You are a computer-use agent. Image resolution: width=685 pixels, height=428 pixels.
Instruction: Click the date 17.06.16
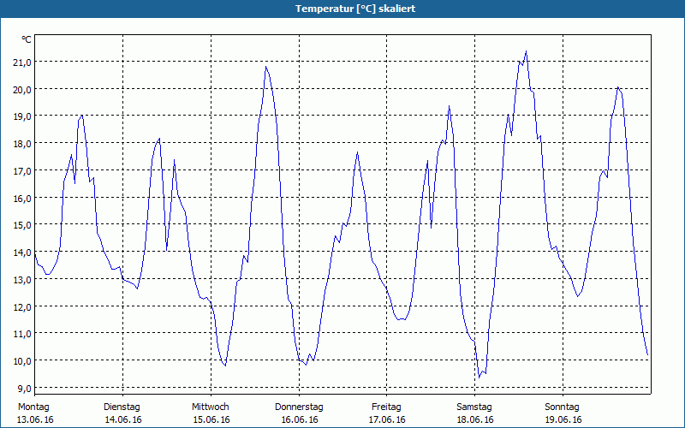[387, 419]
